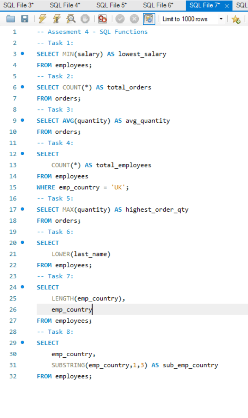
Task: Click the statement marker dot on line 24
Action: (x=22, y=287)
